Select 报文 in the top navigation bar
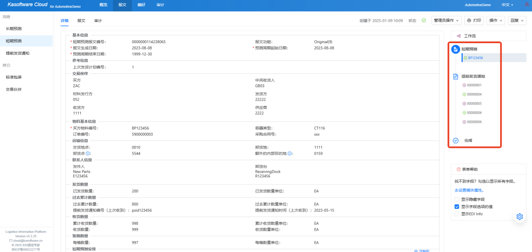Viewport: 532px width, 252px height. (122, 5)
